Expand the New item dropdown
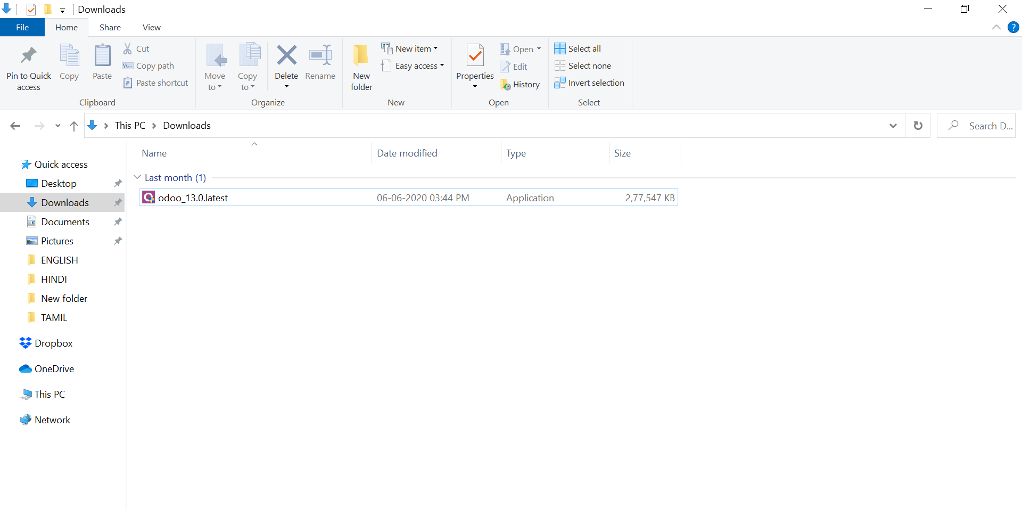 point(410,49)
